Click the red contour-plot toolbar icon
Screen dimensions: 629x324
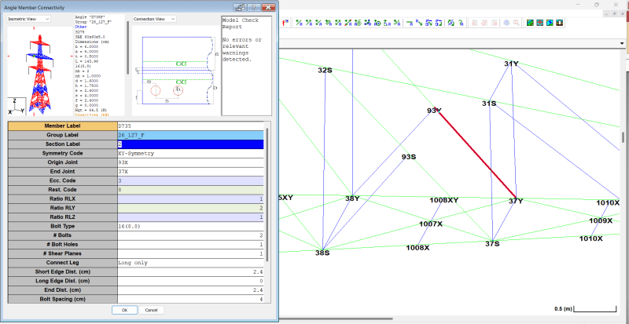[540, 23]
